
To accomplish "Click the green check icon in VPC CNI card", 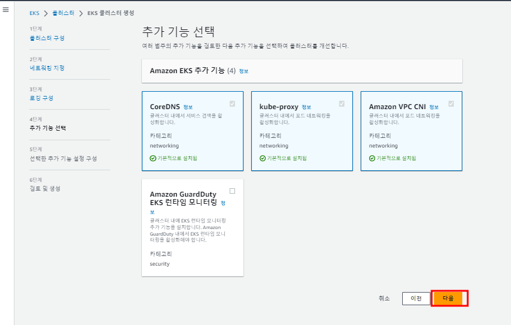I will [x=372, y=158].
